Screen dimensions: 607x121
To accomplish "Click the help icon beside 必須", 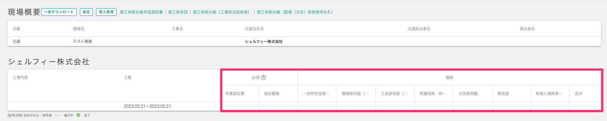I will [263, 77].
